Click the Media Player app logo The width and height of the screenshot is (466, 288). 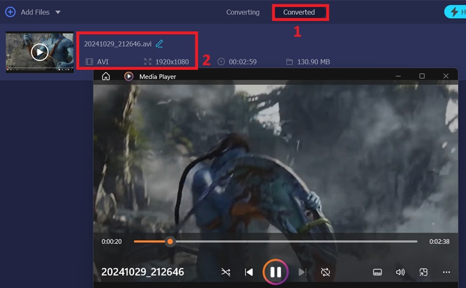(x=129, y=77)
